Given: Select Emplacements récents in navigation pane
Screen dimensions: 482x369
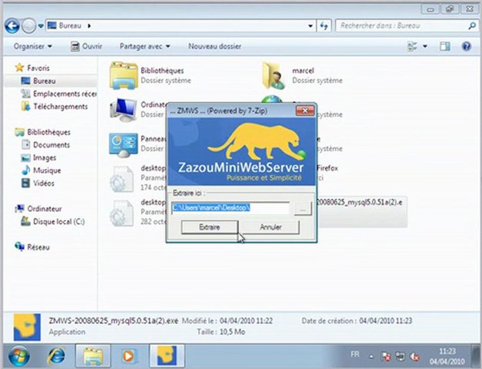Looking at the screenshot, I should pyautogui.click(x=59, y=94).
